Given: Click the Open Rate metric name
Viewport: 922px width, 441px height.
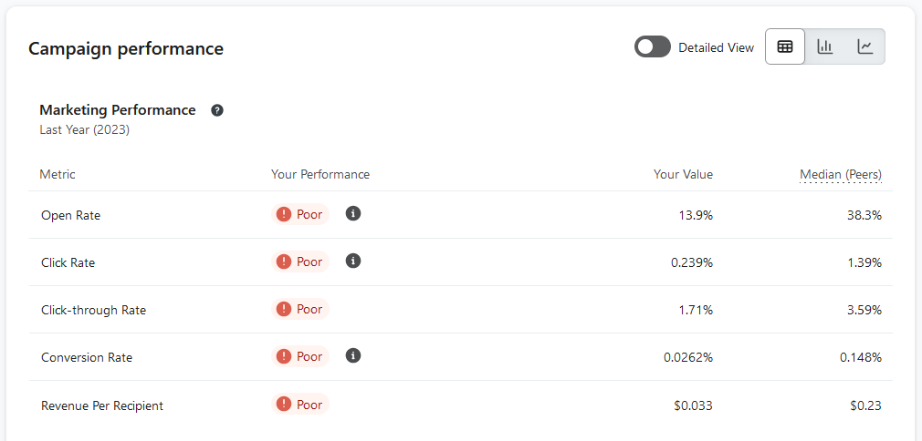Looking at the screenshot, I should (70, 216).
